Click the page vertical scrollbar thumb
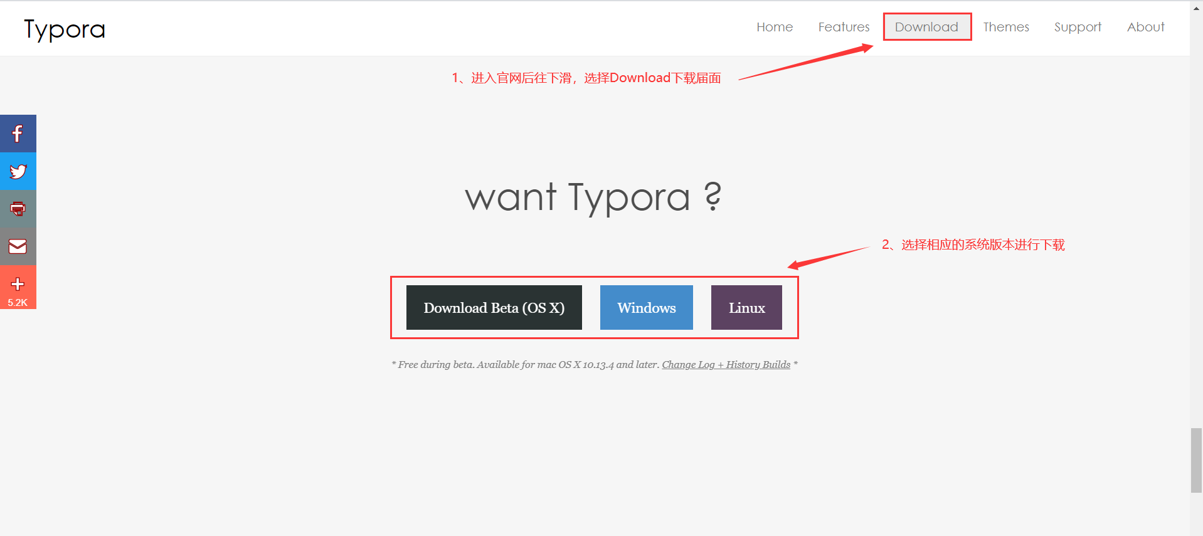Image resolution: width=1203 pixels, height=536 pixels. click(1196, 461)
